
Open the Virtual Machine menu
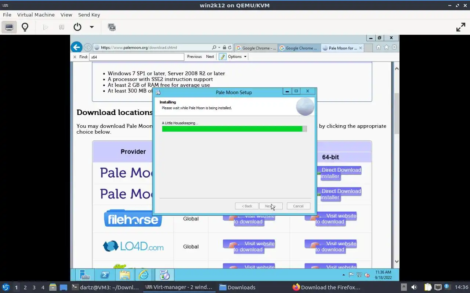[x=36, y=15]
